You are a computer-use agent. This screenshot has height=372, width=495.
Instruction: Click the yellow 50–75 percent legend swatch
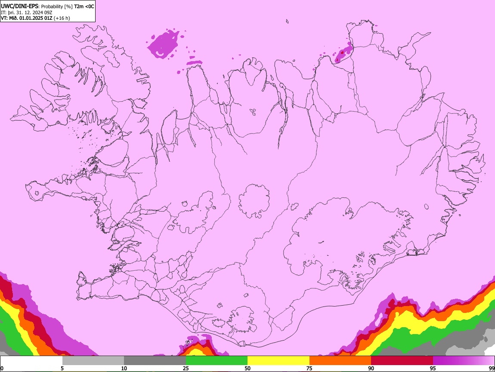(278, 360)
